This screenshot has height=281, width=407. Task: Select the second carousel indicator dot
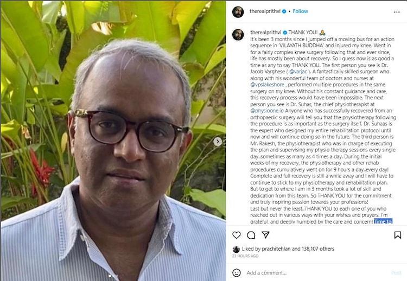click(x=116, y=276)
